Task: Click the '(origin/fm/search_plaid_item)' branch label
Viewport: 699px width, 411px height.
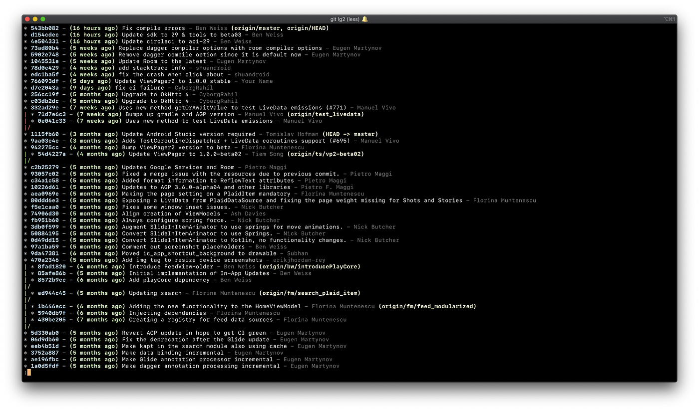Action: [x=310, y=293]
